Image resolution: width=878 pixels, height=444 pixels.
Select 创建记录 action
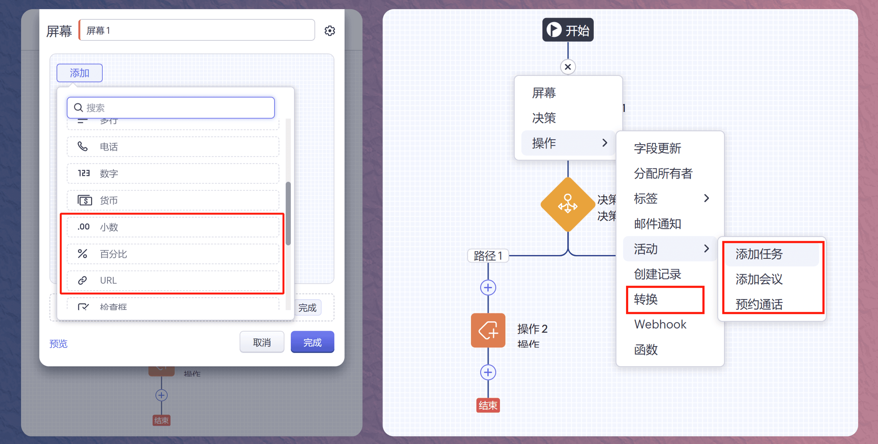670,274
